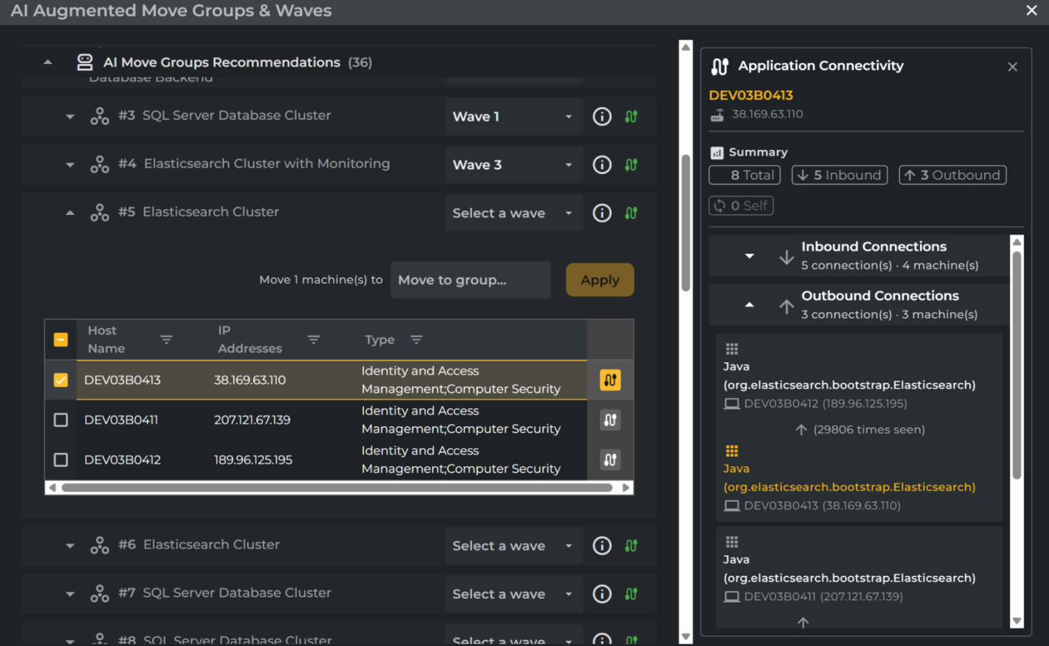Viewport: 1049px width, 646px height.
Task: Collapse AI Move Groups Recommendations section
Action: click(x=48, y=62)
